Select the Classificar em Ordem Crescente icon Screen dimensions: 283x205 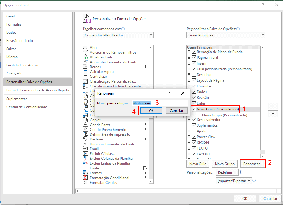point(86,86)
